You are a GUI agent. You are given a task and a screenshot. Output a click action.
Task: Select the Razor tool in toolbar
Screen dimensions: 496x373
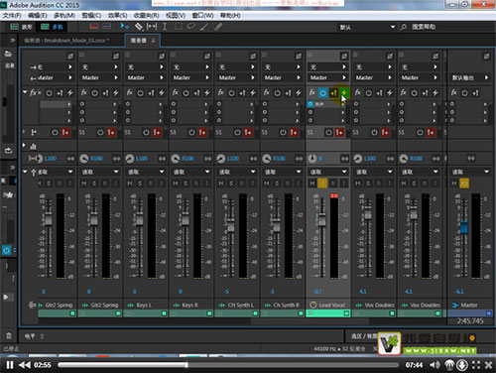coord(139,27)
